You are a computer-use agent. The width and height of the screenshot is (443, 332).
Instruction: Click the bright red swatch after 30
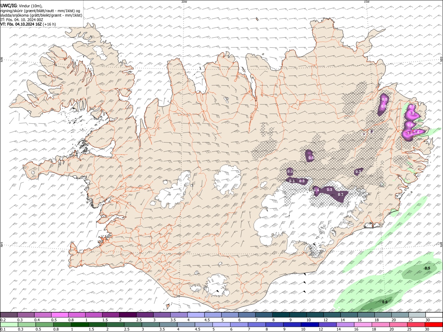pyautogui.click(x=433, y=324)
